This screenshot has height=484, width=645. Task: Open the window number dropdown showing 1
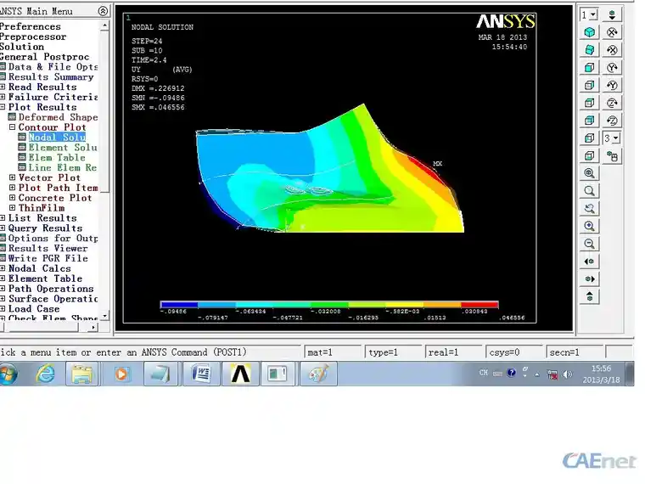[x=589, y=14]
